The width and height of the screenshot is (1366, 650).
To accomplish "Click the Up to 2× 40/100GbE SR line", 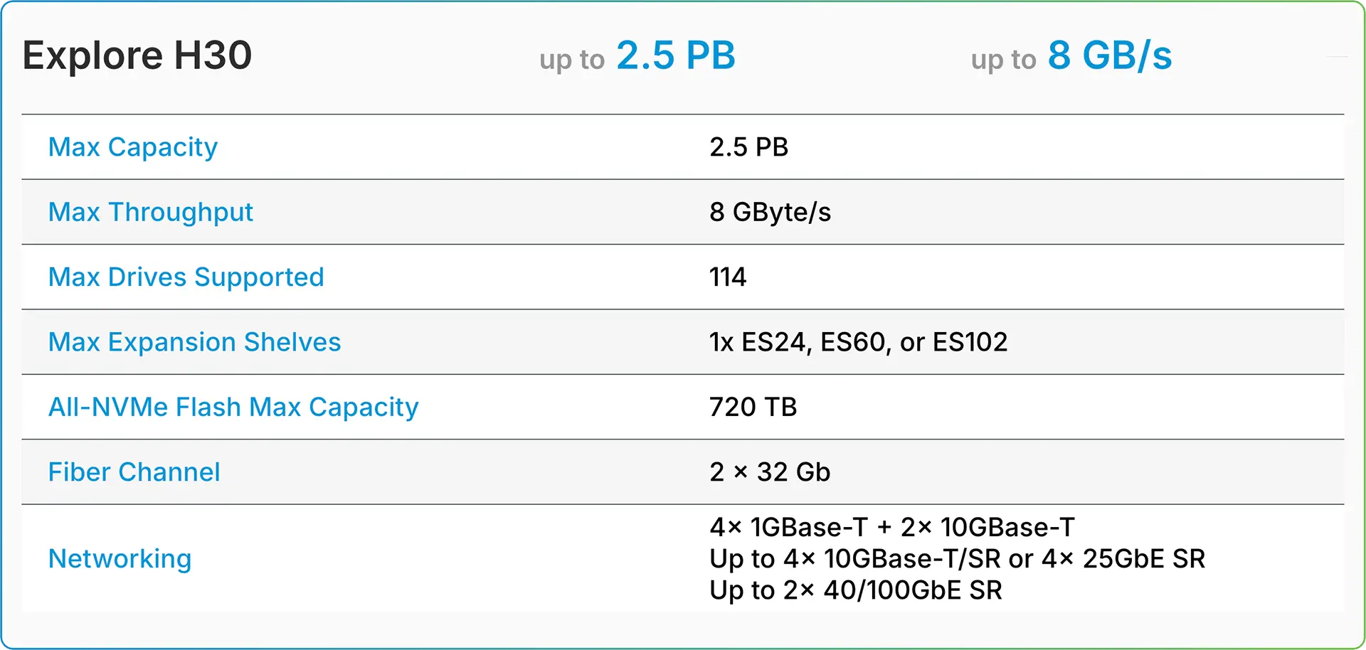I will tap(855, 590).
